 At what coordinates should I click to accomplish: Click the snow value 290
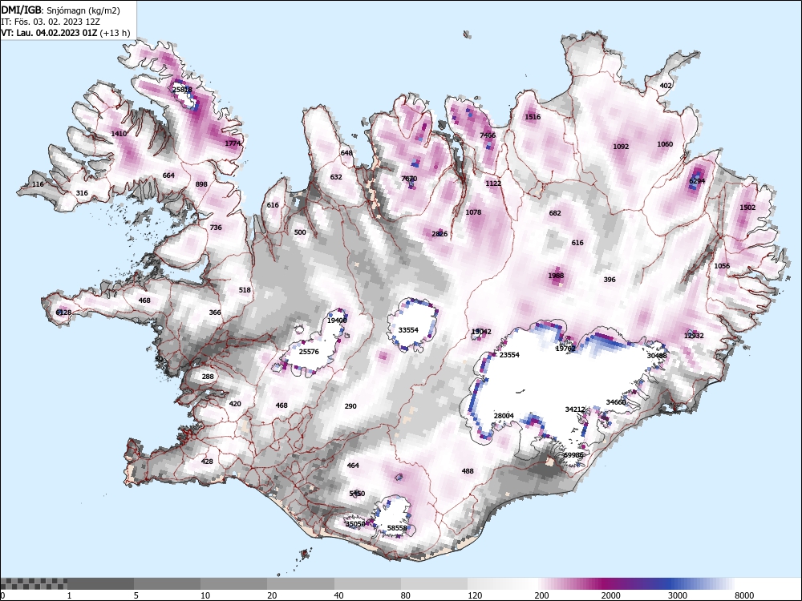[350, 406]
